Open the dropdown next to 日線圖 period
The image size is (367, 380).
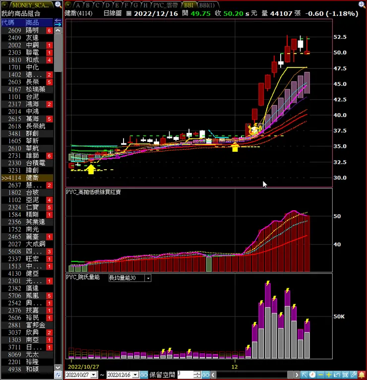129,13
